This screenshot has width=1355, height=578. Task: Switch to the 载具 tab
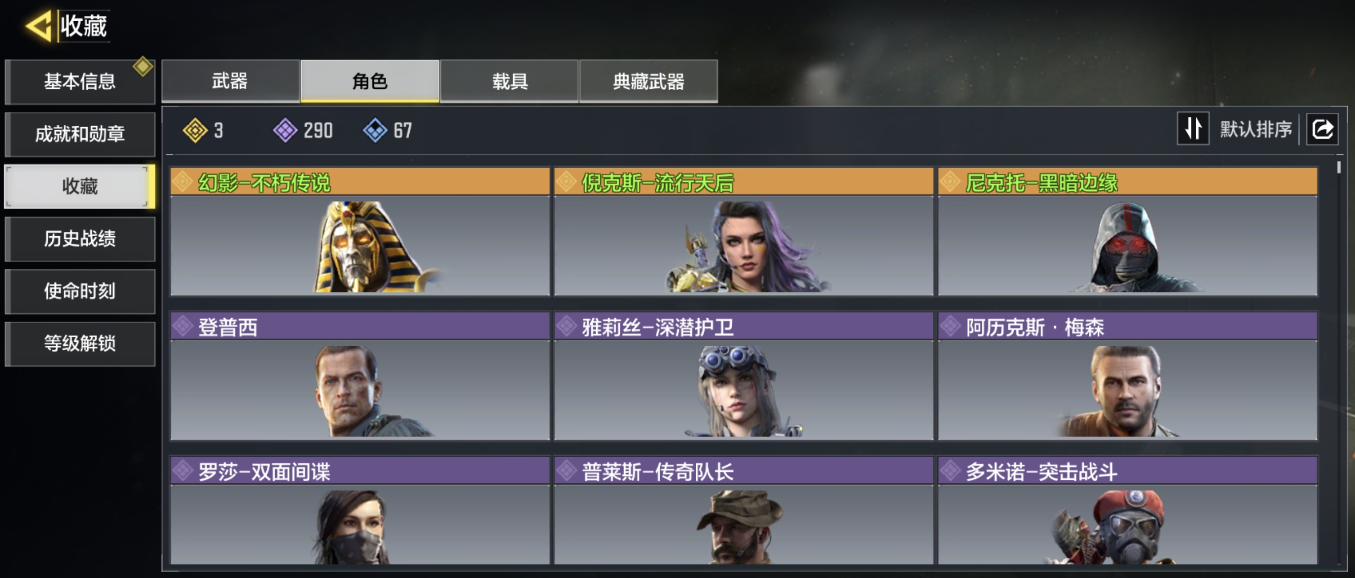(x=509, y=81)
